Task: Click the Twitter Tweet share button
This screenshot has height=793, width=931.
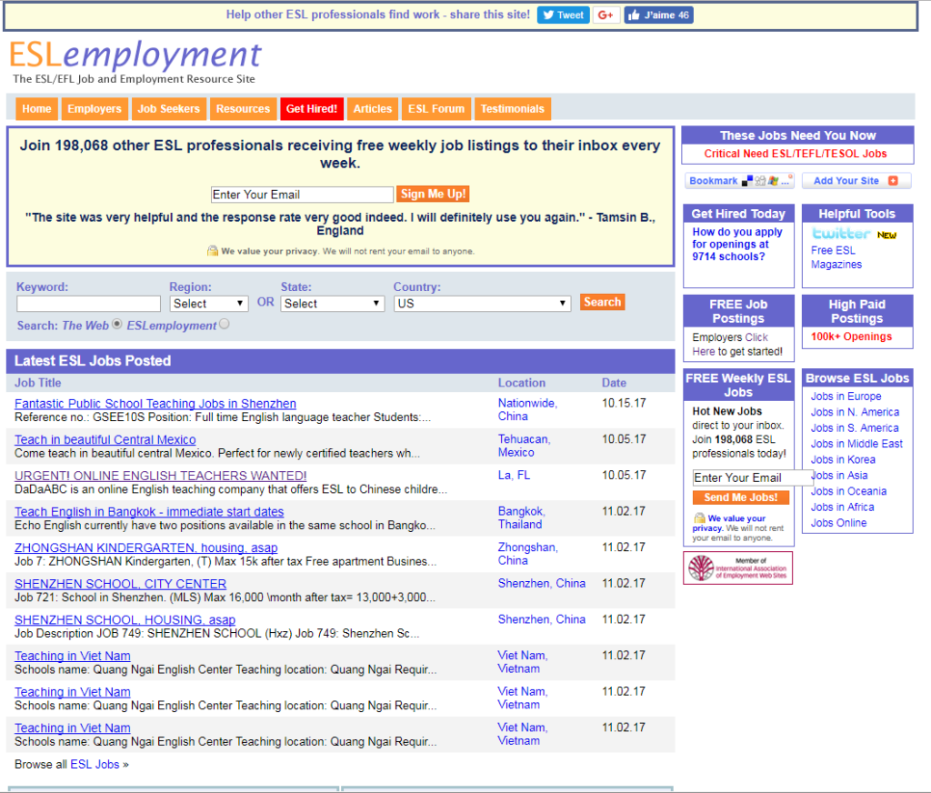Action: click(563, 15)
